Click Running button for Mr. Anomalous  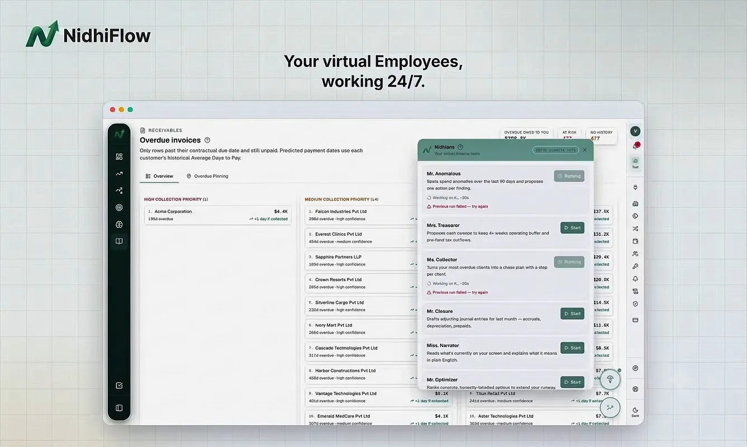coord(569,176)
